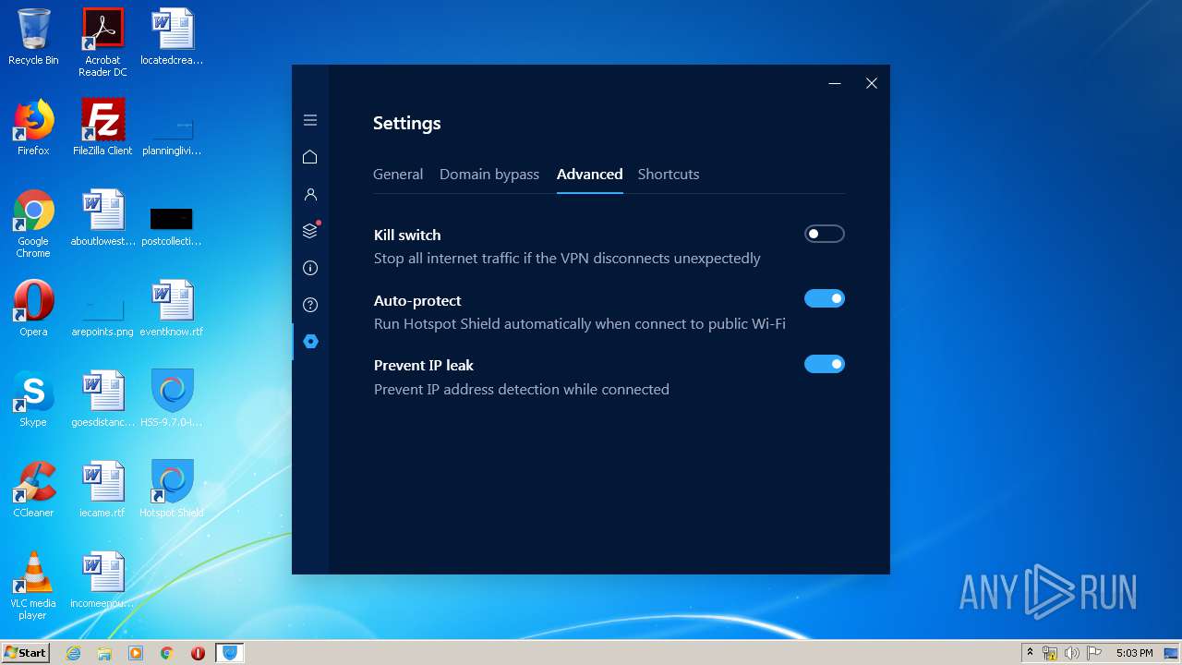Select Hotspot Shield taskbar button
The width and height of the screenshot is (1182, 665).
tap(230, 653)
